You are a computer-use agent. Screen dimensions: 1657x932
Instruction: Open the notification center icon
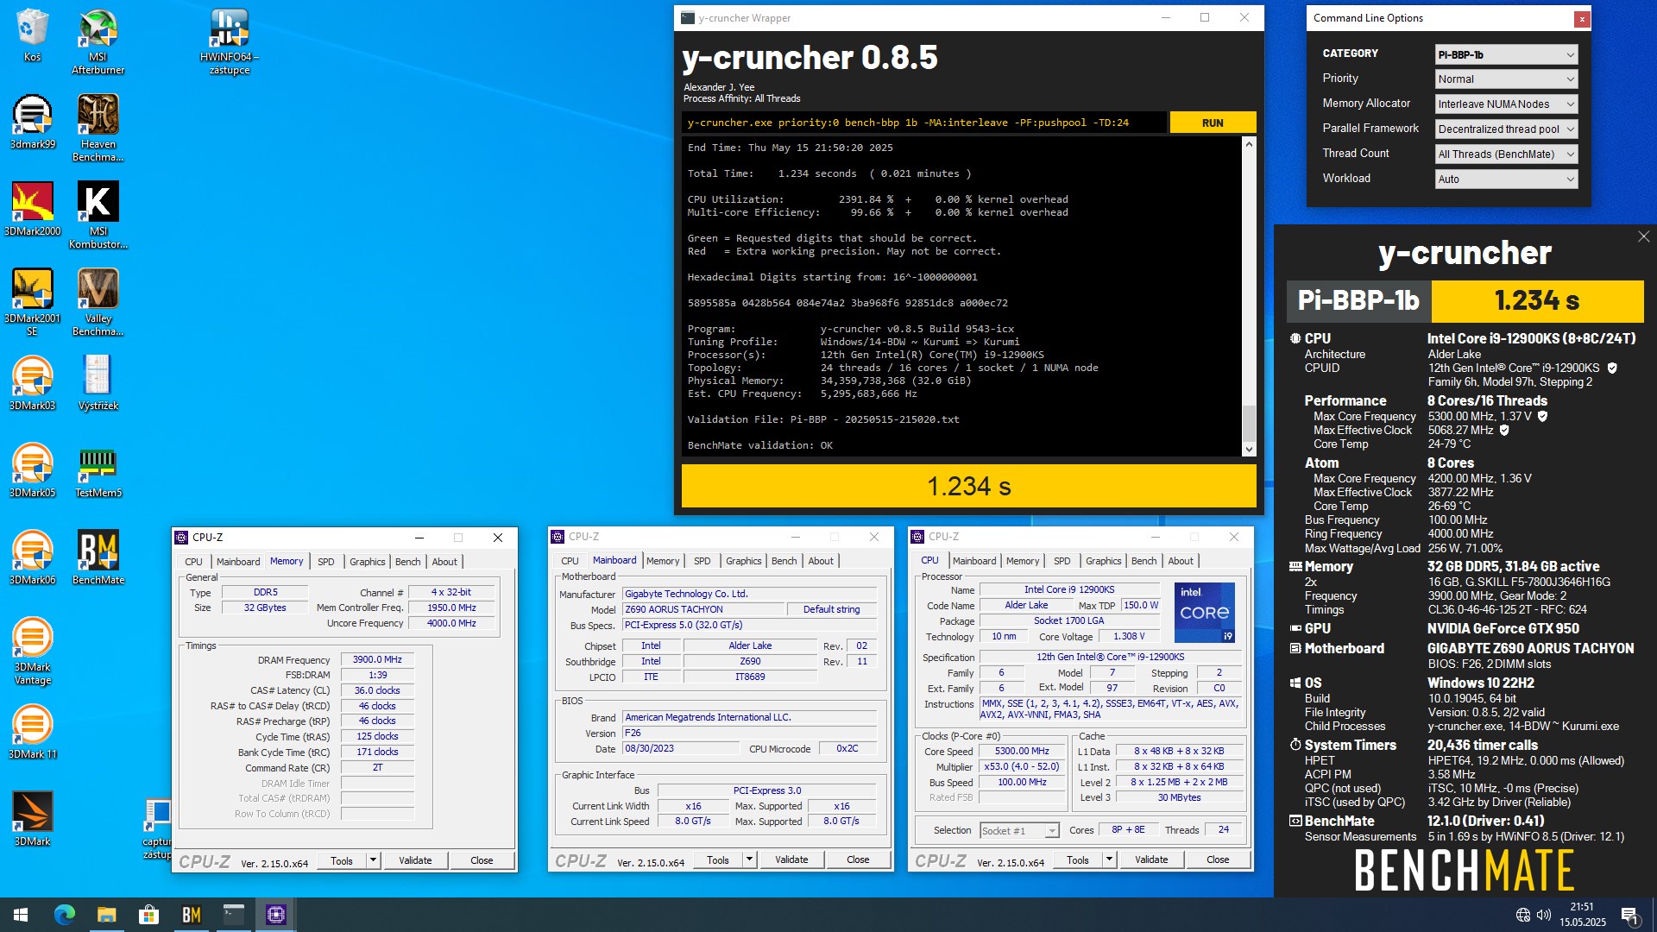[x=1630, y=915]
